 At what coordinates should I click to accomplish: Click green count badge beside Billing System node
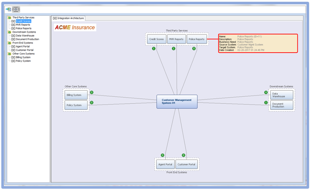92,92
